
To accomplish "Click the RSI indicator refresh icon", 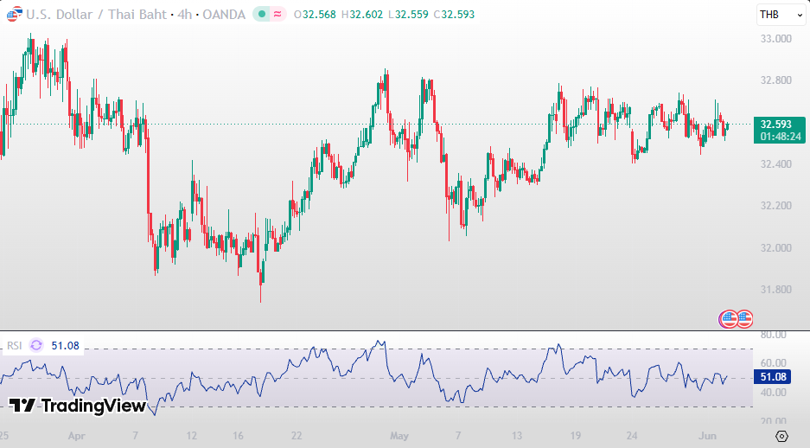I will click(x=36, y=345).
